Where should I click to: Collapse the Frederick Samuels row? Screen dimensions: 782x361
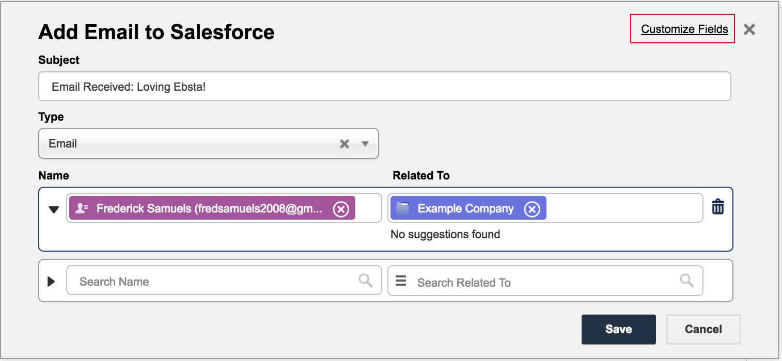click(54, 209)
